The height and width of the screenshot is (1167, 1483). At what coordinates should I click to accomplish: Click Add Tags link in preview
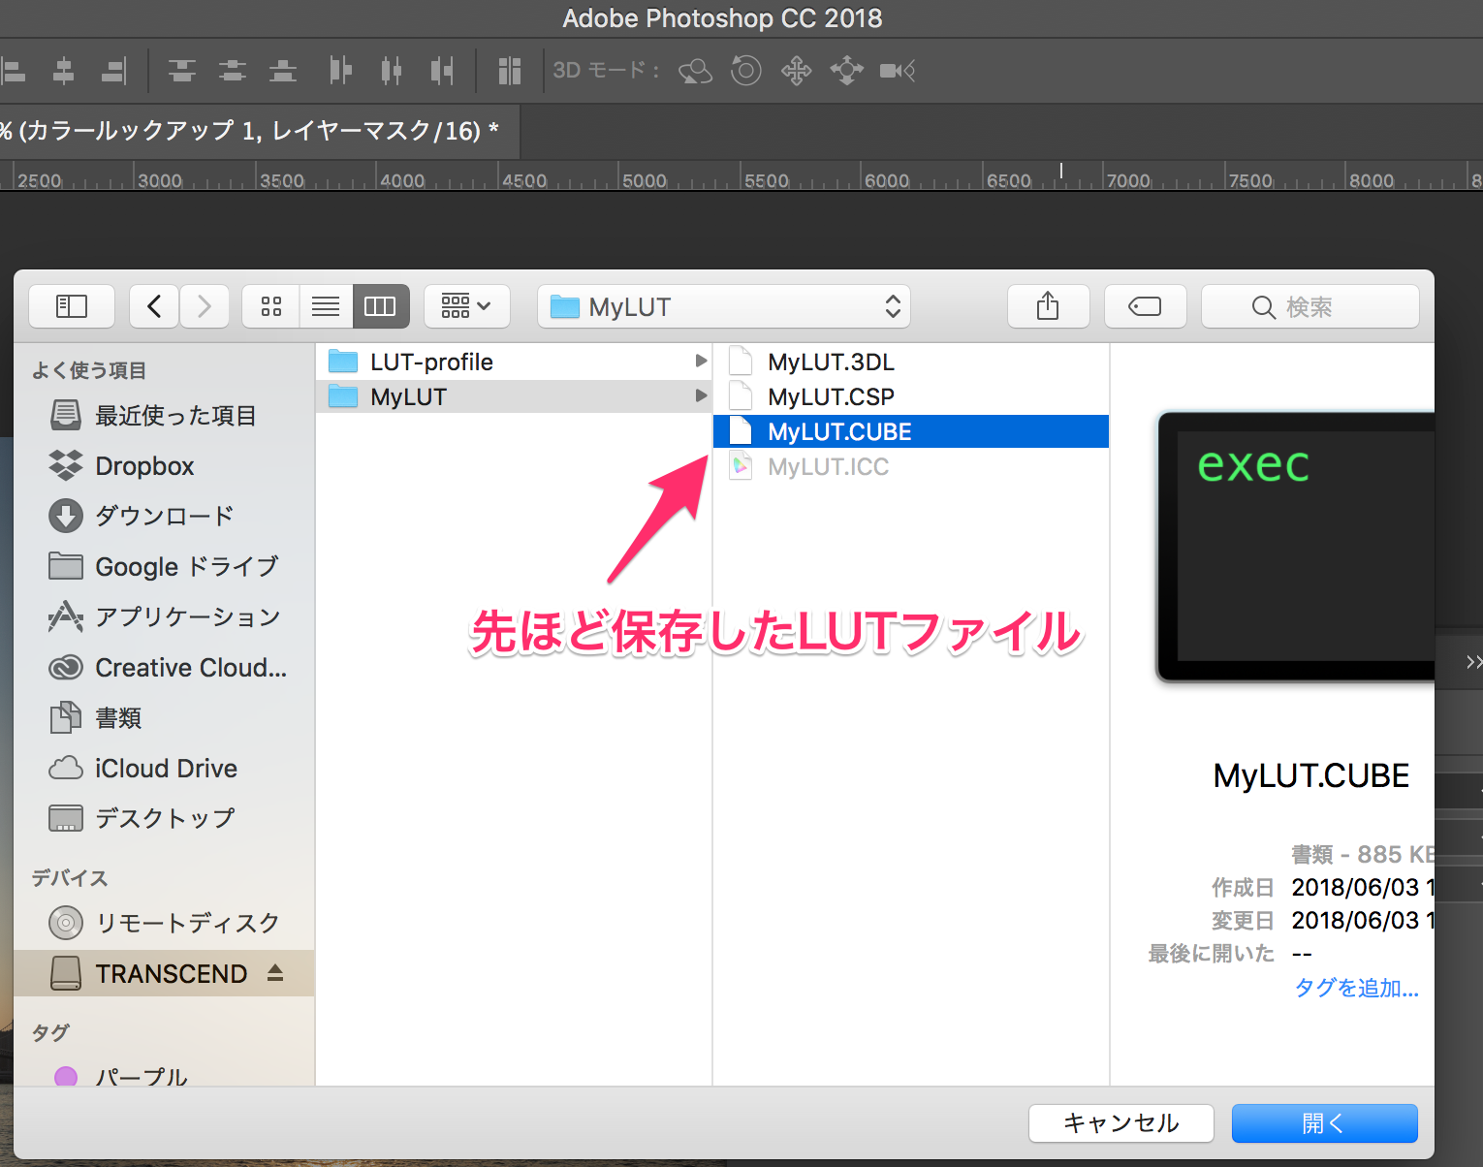tap(1356, 988)
